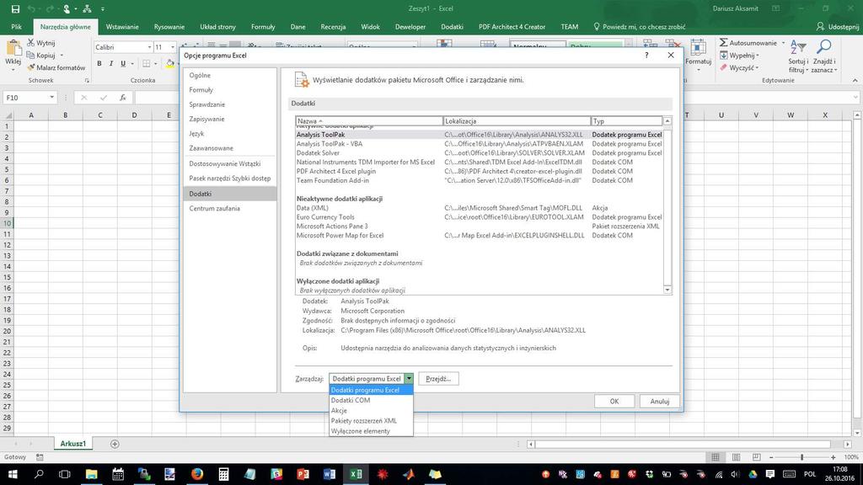863x485 pixels.
Task: Click the zoom in plus button
Action: click(834, 457)
